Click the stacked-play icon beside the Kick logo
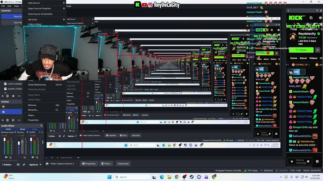This screenshot has width=323, height=181. (x=311, y=18)
